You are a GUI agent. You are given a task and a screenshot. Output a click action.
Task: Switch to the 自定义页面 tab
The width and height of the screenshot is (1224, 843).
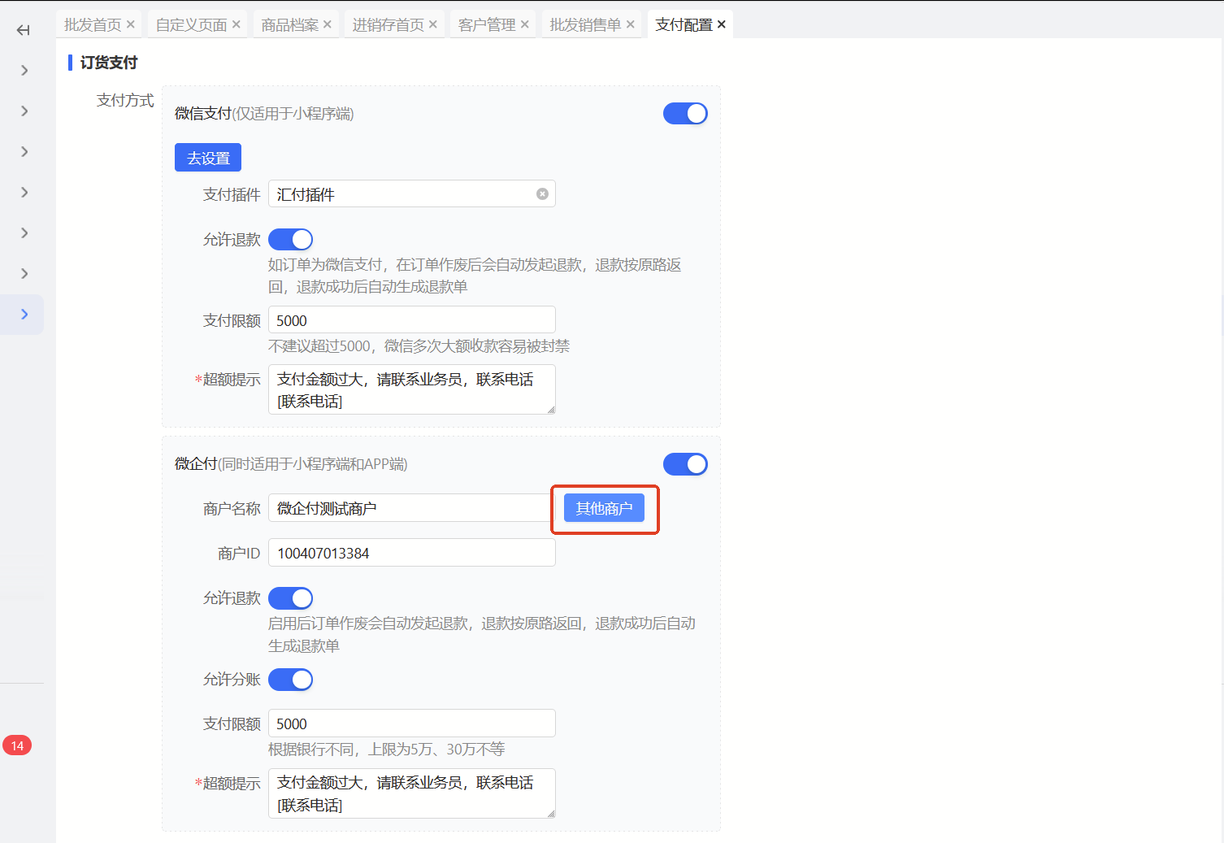coord(192,24)
